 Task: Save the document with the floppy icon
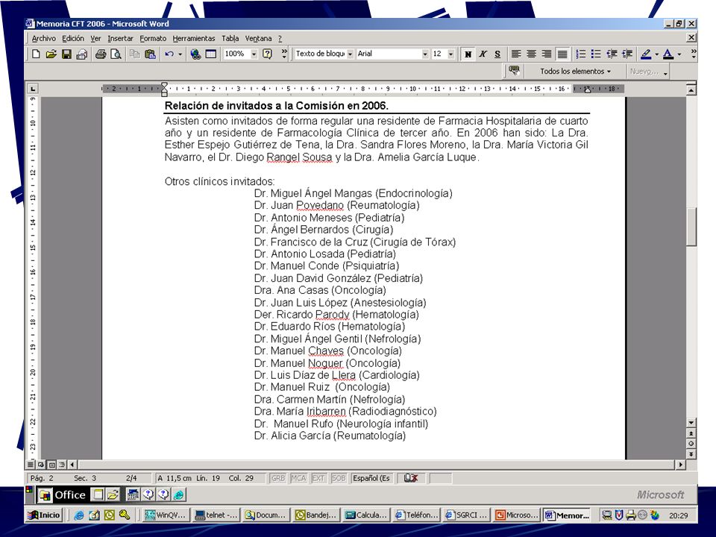pyautogui.click(x=66, y=54)
